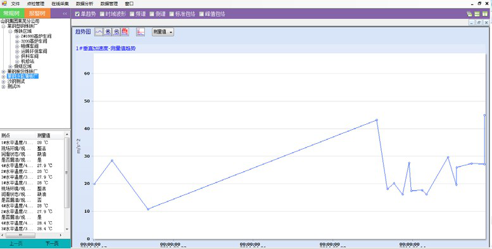Click the green tile layout icon at top right
The height and width of the screenshot is (249, 492).
coord(485,14)
